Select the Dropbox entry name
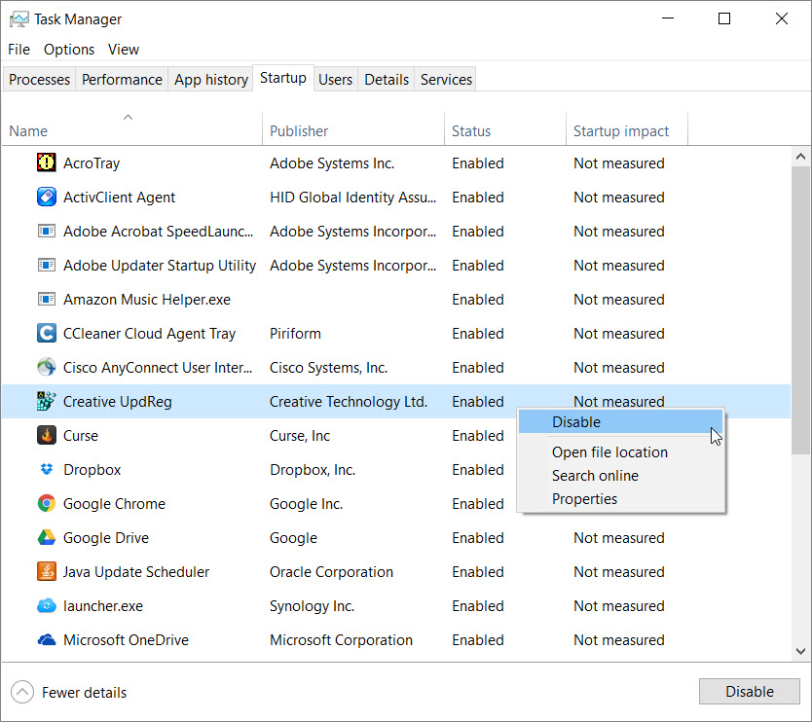The height and width of the screenshot is (722, 812). [92, 469]
